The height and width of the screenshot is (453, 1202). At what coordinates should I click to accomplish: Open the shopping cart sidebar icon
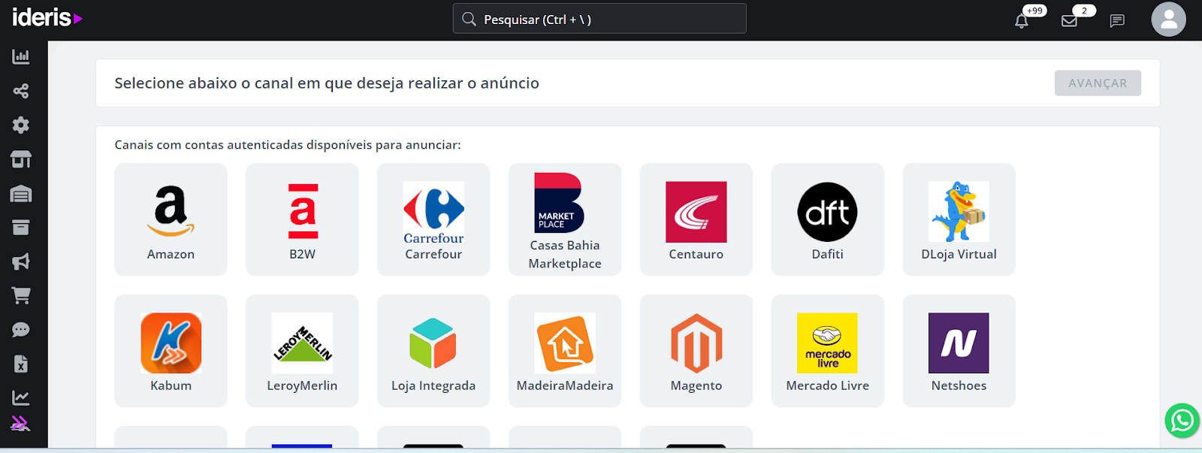click(21, 296)
